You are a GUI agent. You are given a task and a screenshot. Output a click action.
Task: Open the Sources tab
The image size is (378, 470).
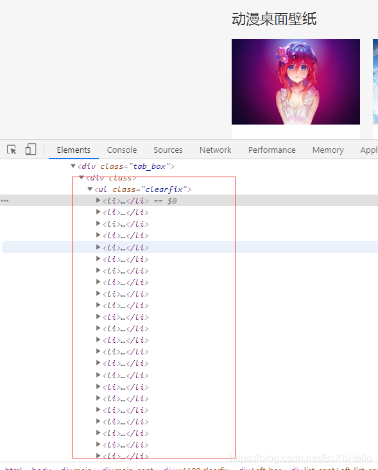168,150
